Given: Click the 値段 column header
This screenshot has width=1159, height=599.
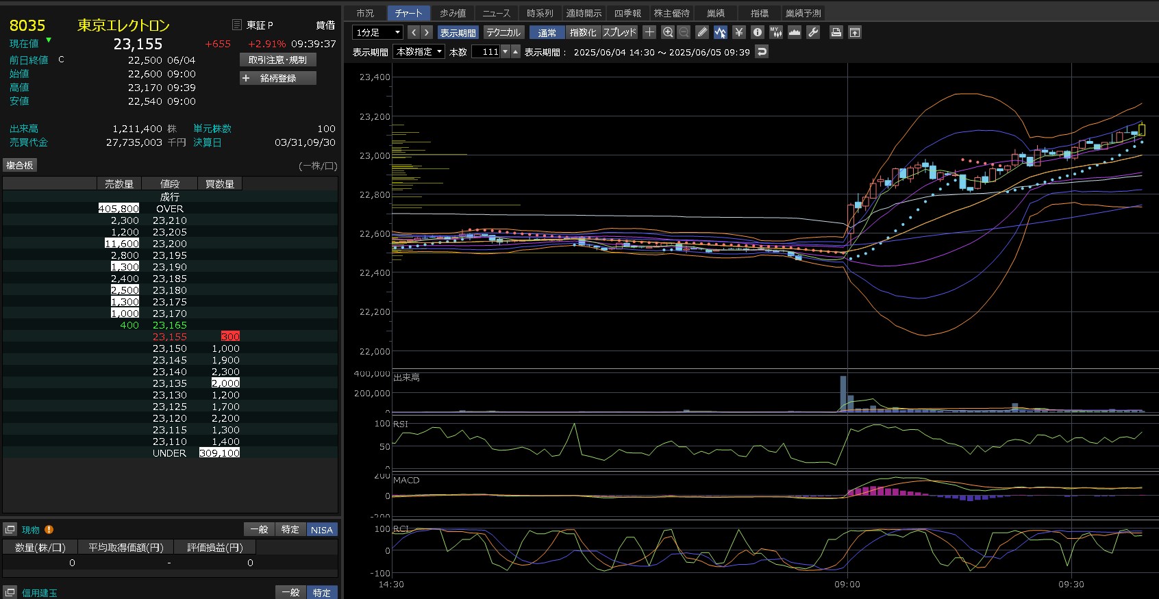Looking at the screenshot, I should 170,183.
